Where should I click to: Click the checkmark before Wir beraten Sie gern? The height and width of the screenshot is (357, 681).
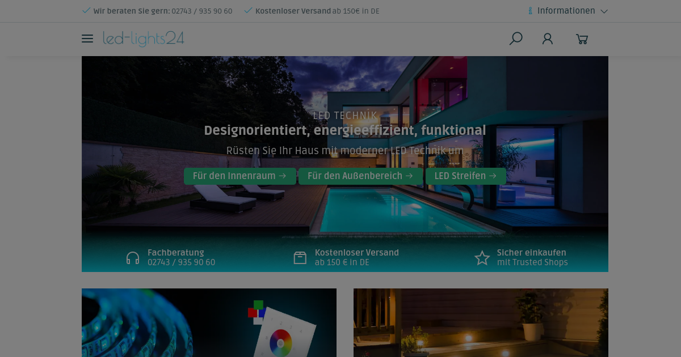coord(86,11)
